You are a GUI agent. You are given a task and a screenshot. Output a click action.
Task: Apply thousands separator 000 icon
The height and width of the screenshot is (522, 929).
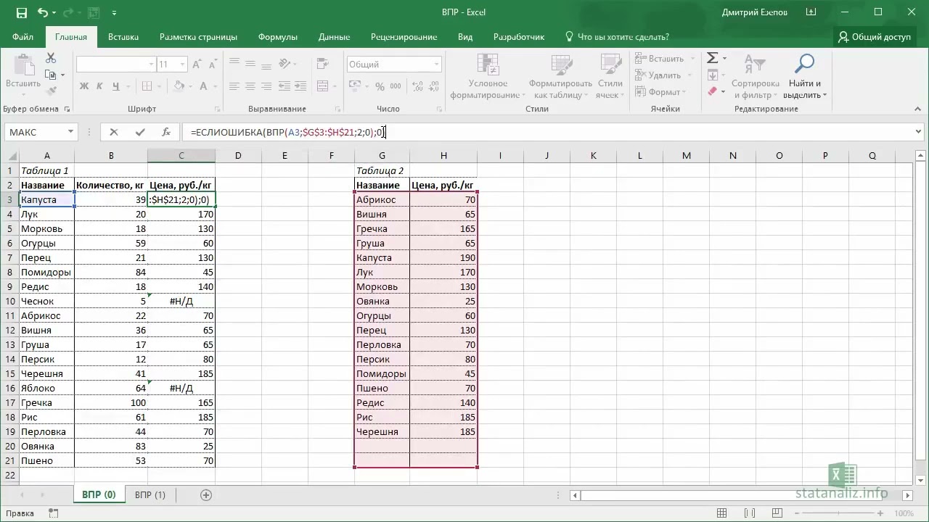click(396, 86)
